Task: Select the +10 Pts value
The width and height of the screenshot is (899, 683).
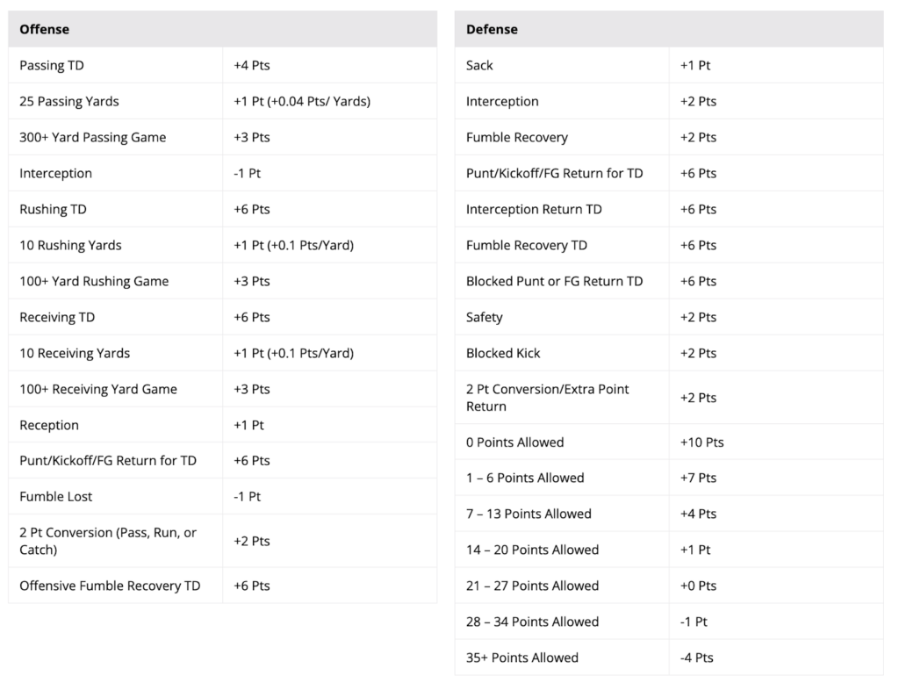Action: [701, 442]
